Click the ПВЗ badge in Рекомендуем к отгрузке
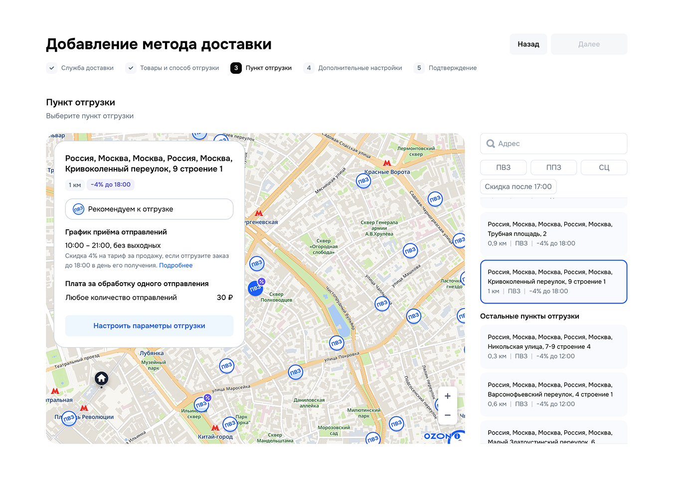The image size is (678, 478). click(78, 209)
